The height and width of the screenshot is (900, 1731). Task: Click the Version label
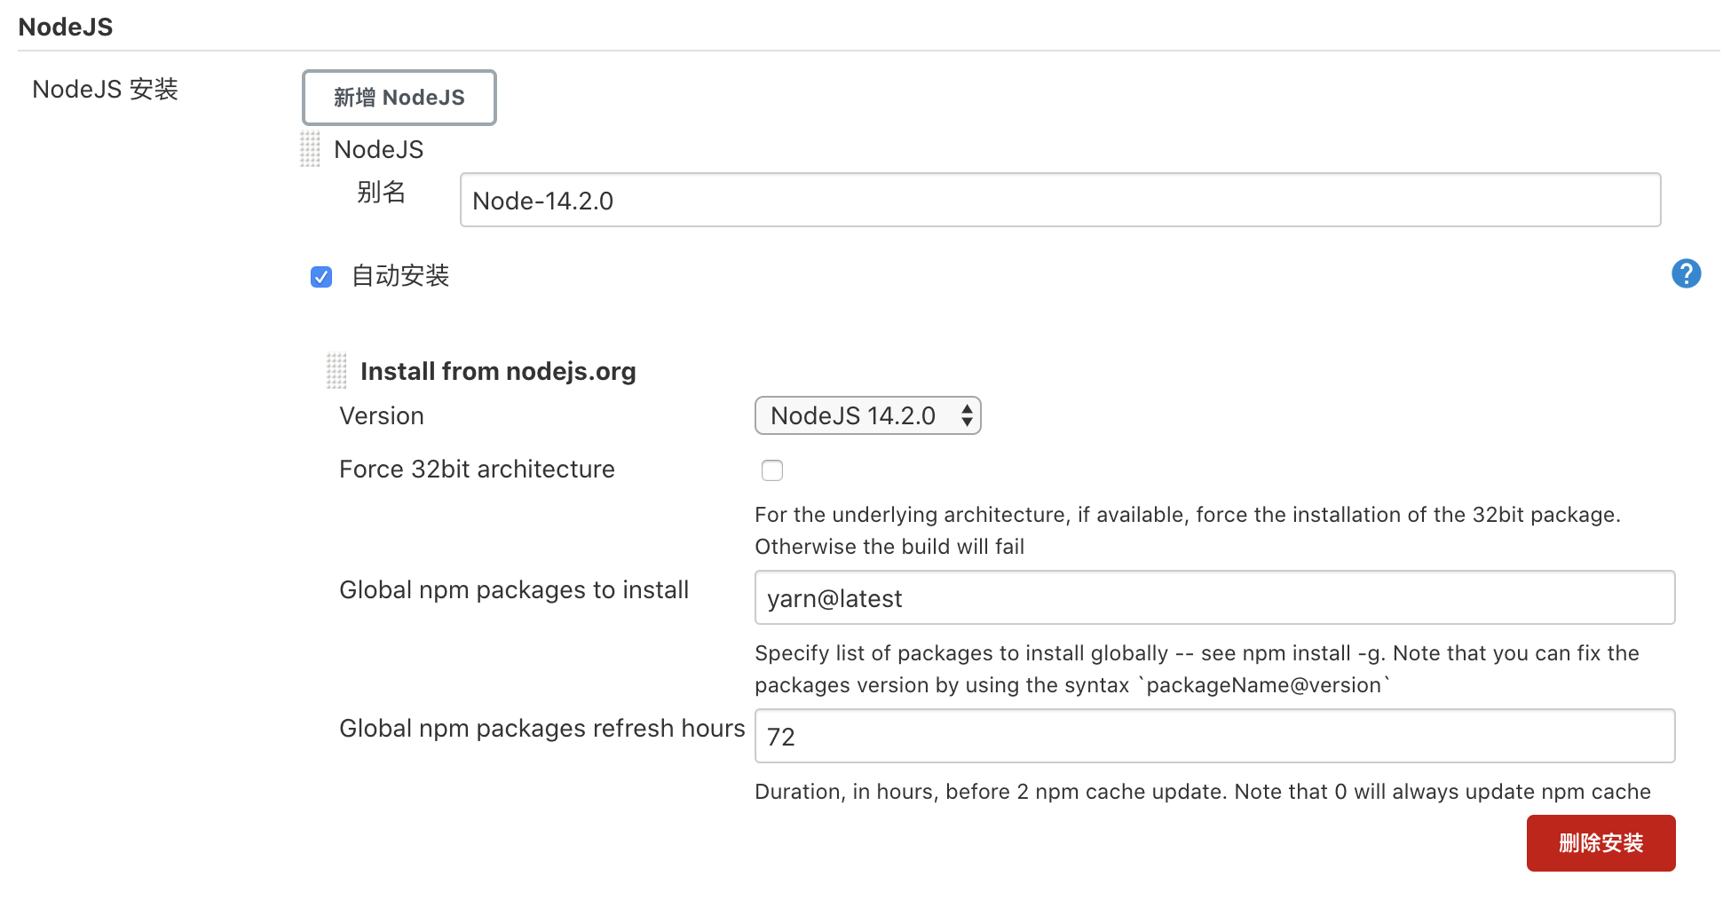pyautogui.click(x=382, y=415)
